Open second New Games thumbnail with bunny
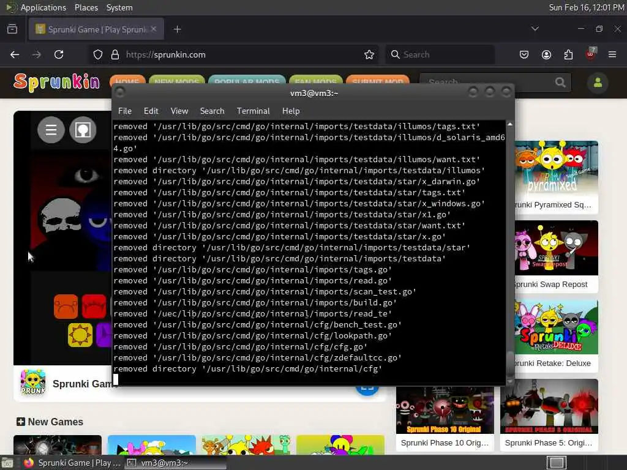 pyautogui.click(x=152, y=445)
